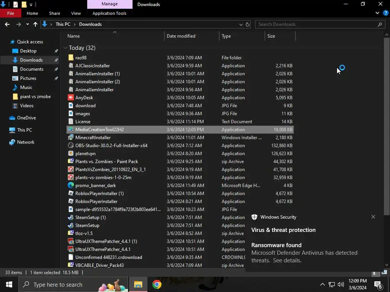Open address bar history dropdown
Viewport: 390px width, 292px height.
coord(241,24)
